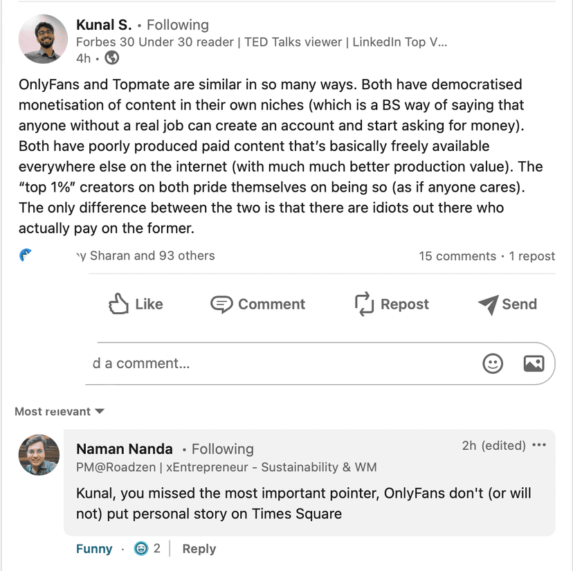
Task: Open the three-dots menu on Naman's comment
Action: (540, 446)
